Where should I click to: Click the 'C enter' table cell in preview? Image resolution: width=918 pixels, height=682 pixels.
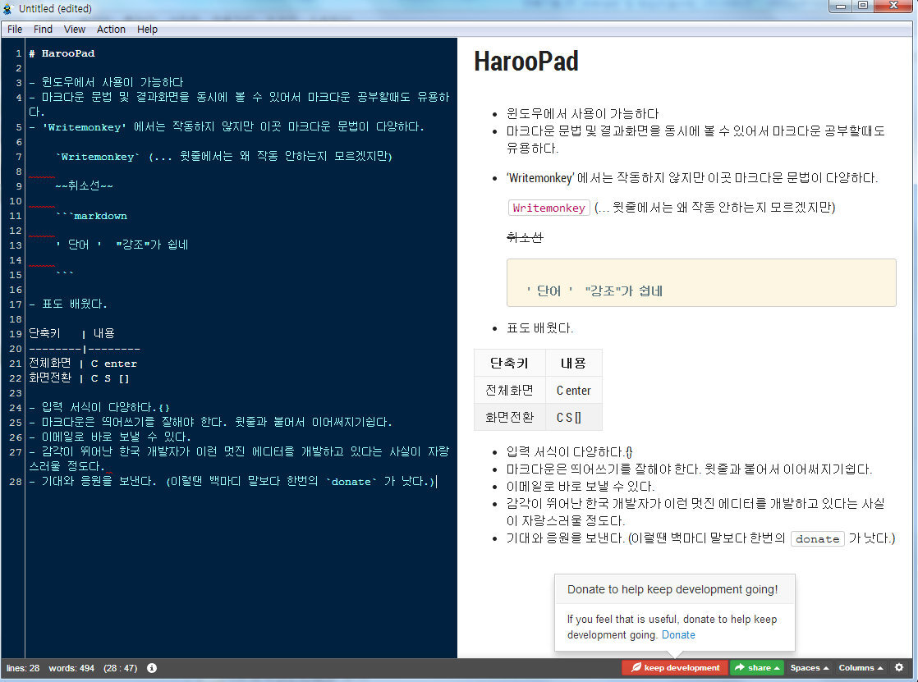point(573,391)
